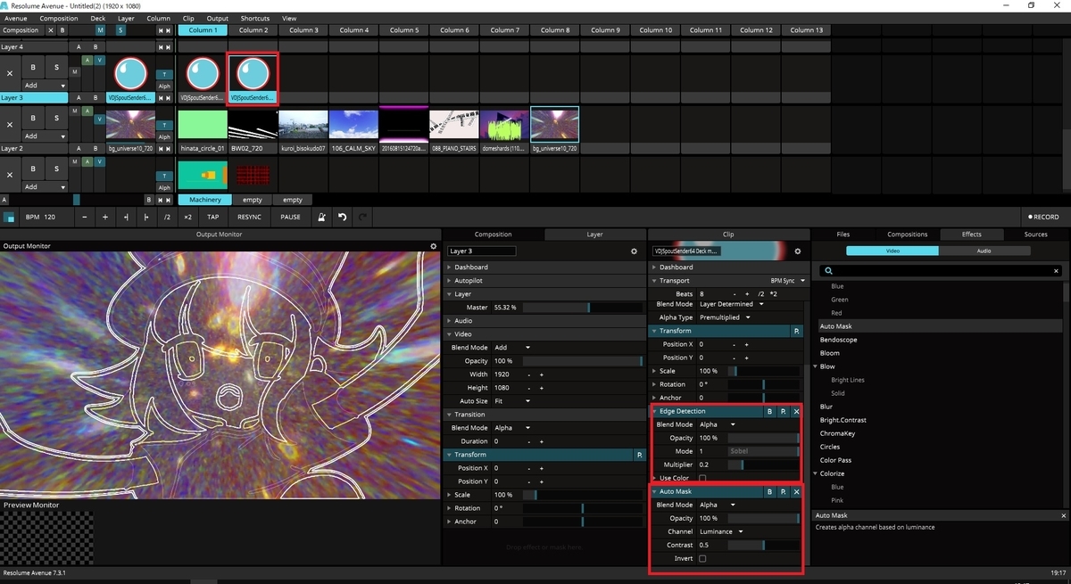Clear Layer 3 with its X button
The width and height of the screenshot is (1071, 584).
(x=10, y=73)
